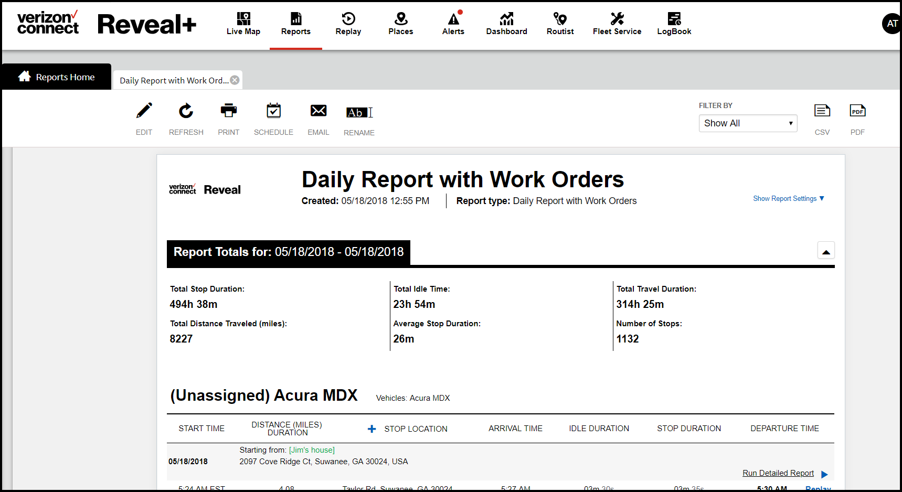This screenshot has width=902, height=492.
Task: Click the DISTANCE (MILES) DURATION column header
Action: coord(287,429)
